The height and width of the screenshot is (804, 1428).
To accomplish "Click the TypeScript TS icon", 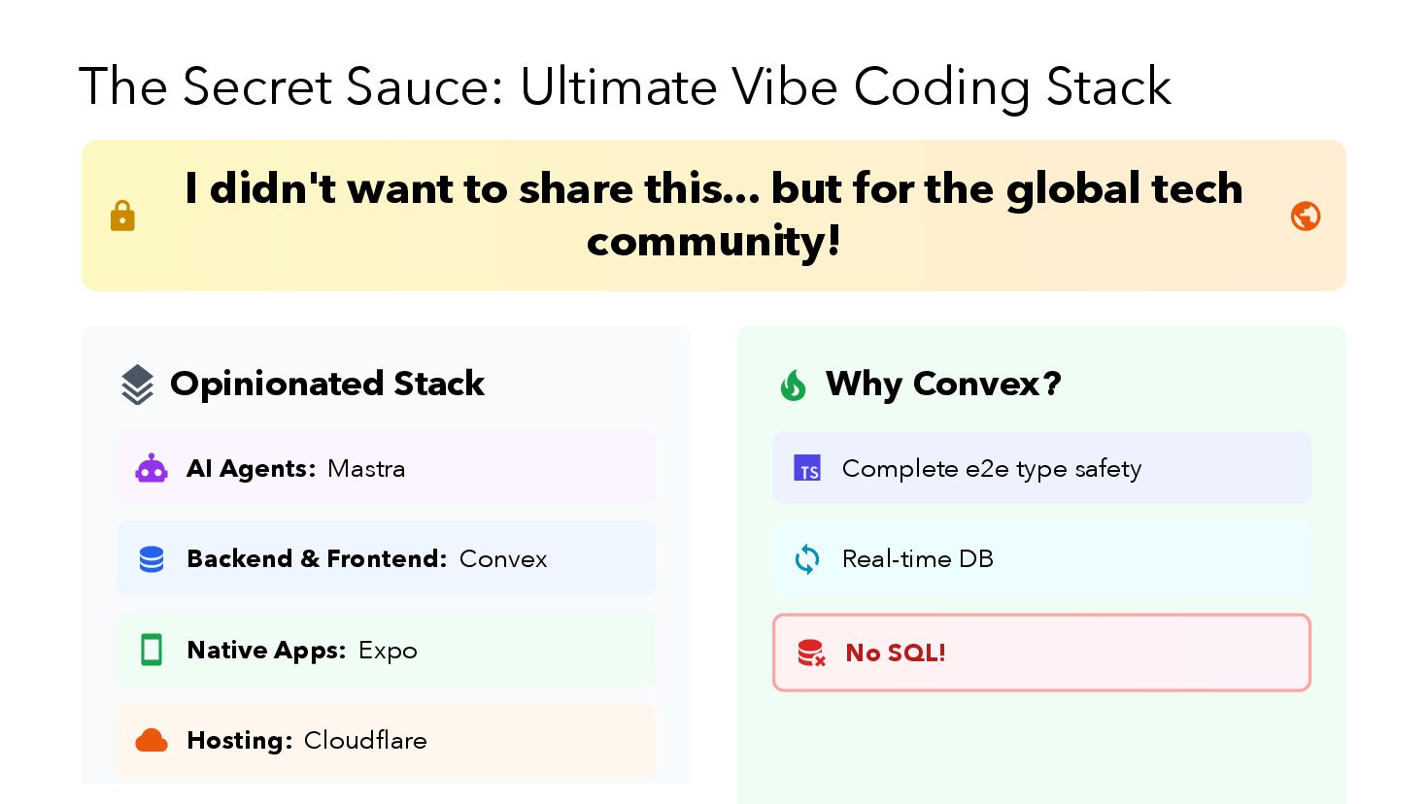I will point(807,468).
